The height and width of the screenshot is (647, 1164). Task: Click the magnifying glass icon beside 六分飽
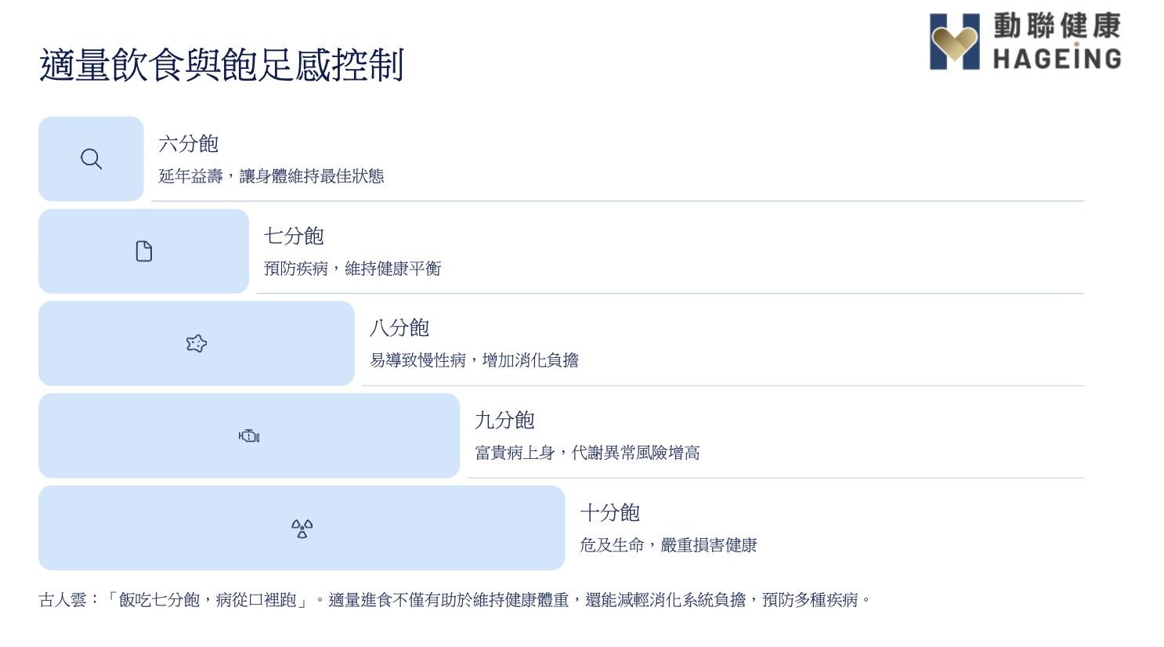click(91, 159)
